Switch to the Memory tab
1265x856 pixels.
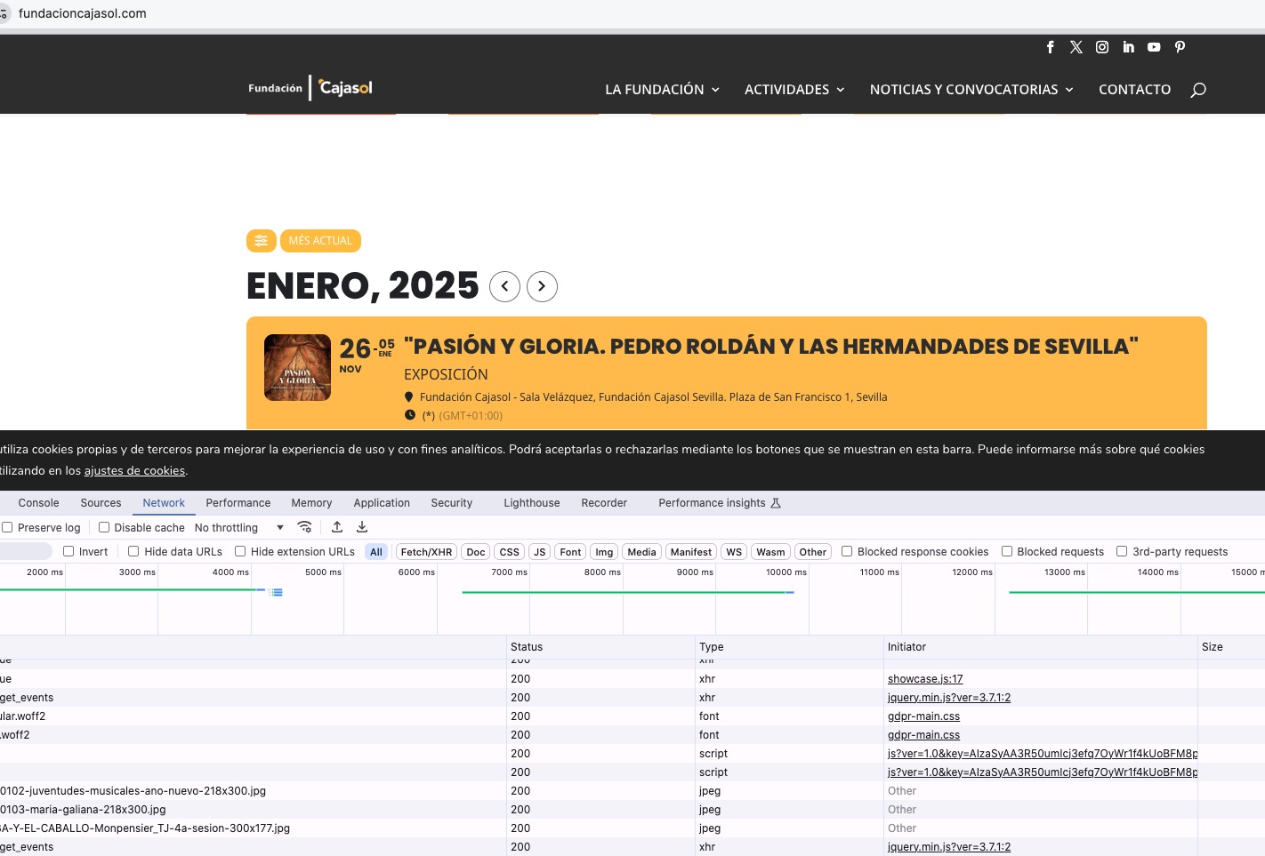311,503
